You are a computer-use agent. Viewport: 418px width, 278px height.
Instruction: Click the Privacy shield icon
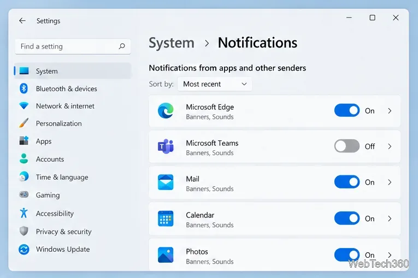coord(23,231)
